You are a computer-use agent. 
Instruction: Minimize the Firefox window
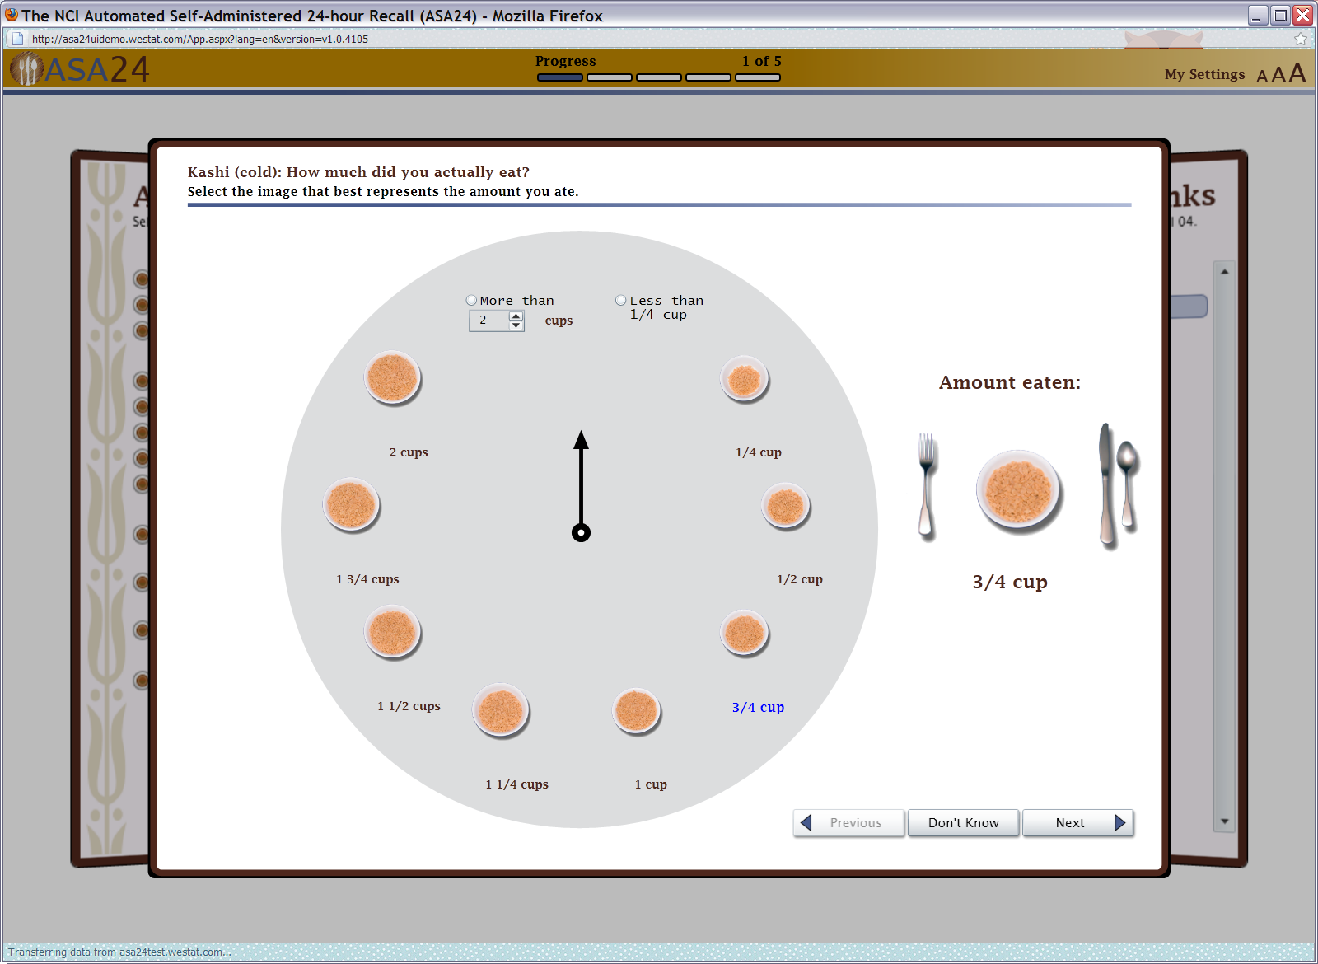point(1258,15)
